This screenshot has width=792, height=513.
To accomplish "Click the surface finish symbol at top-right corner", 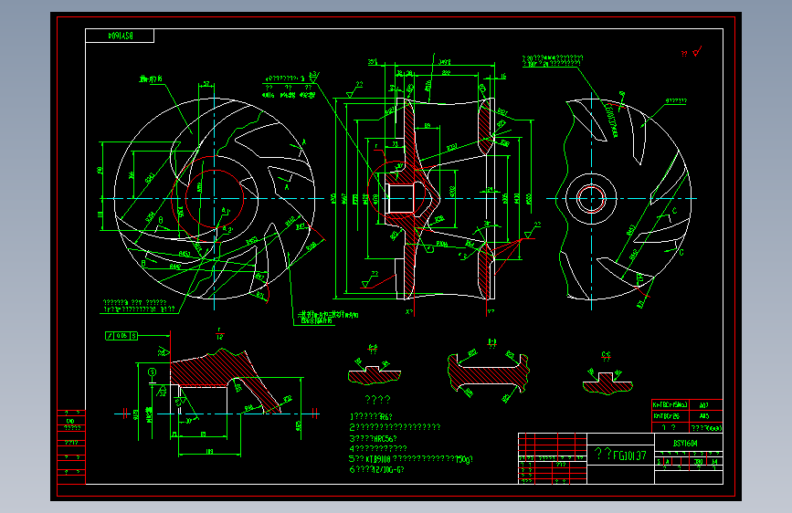I will click(x=697, y=51).
